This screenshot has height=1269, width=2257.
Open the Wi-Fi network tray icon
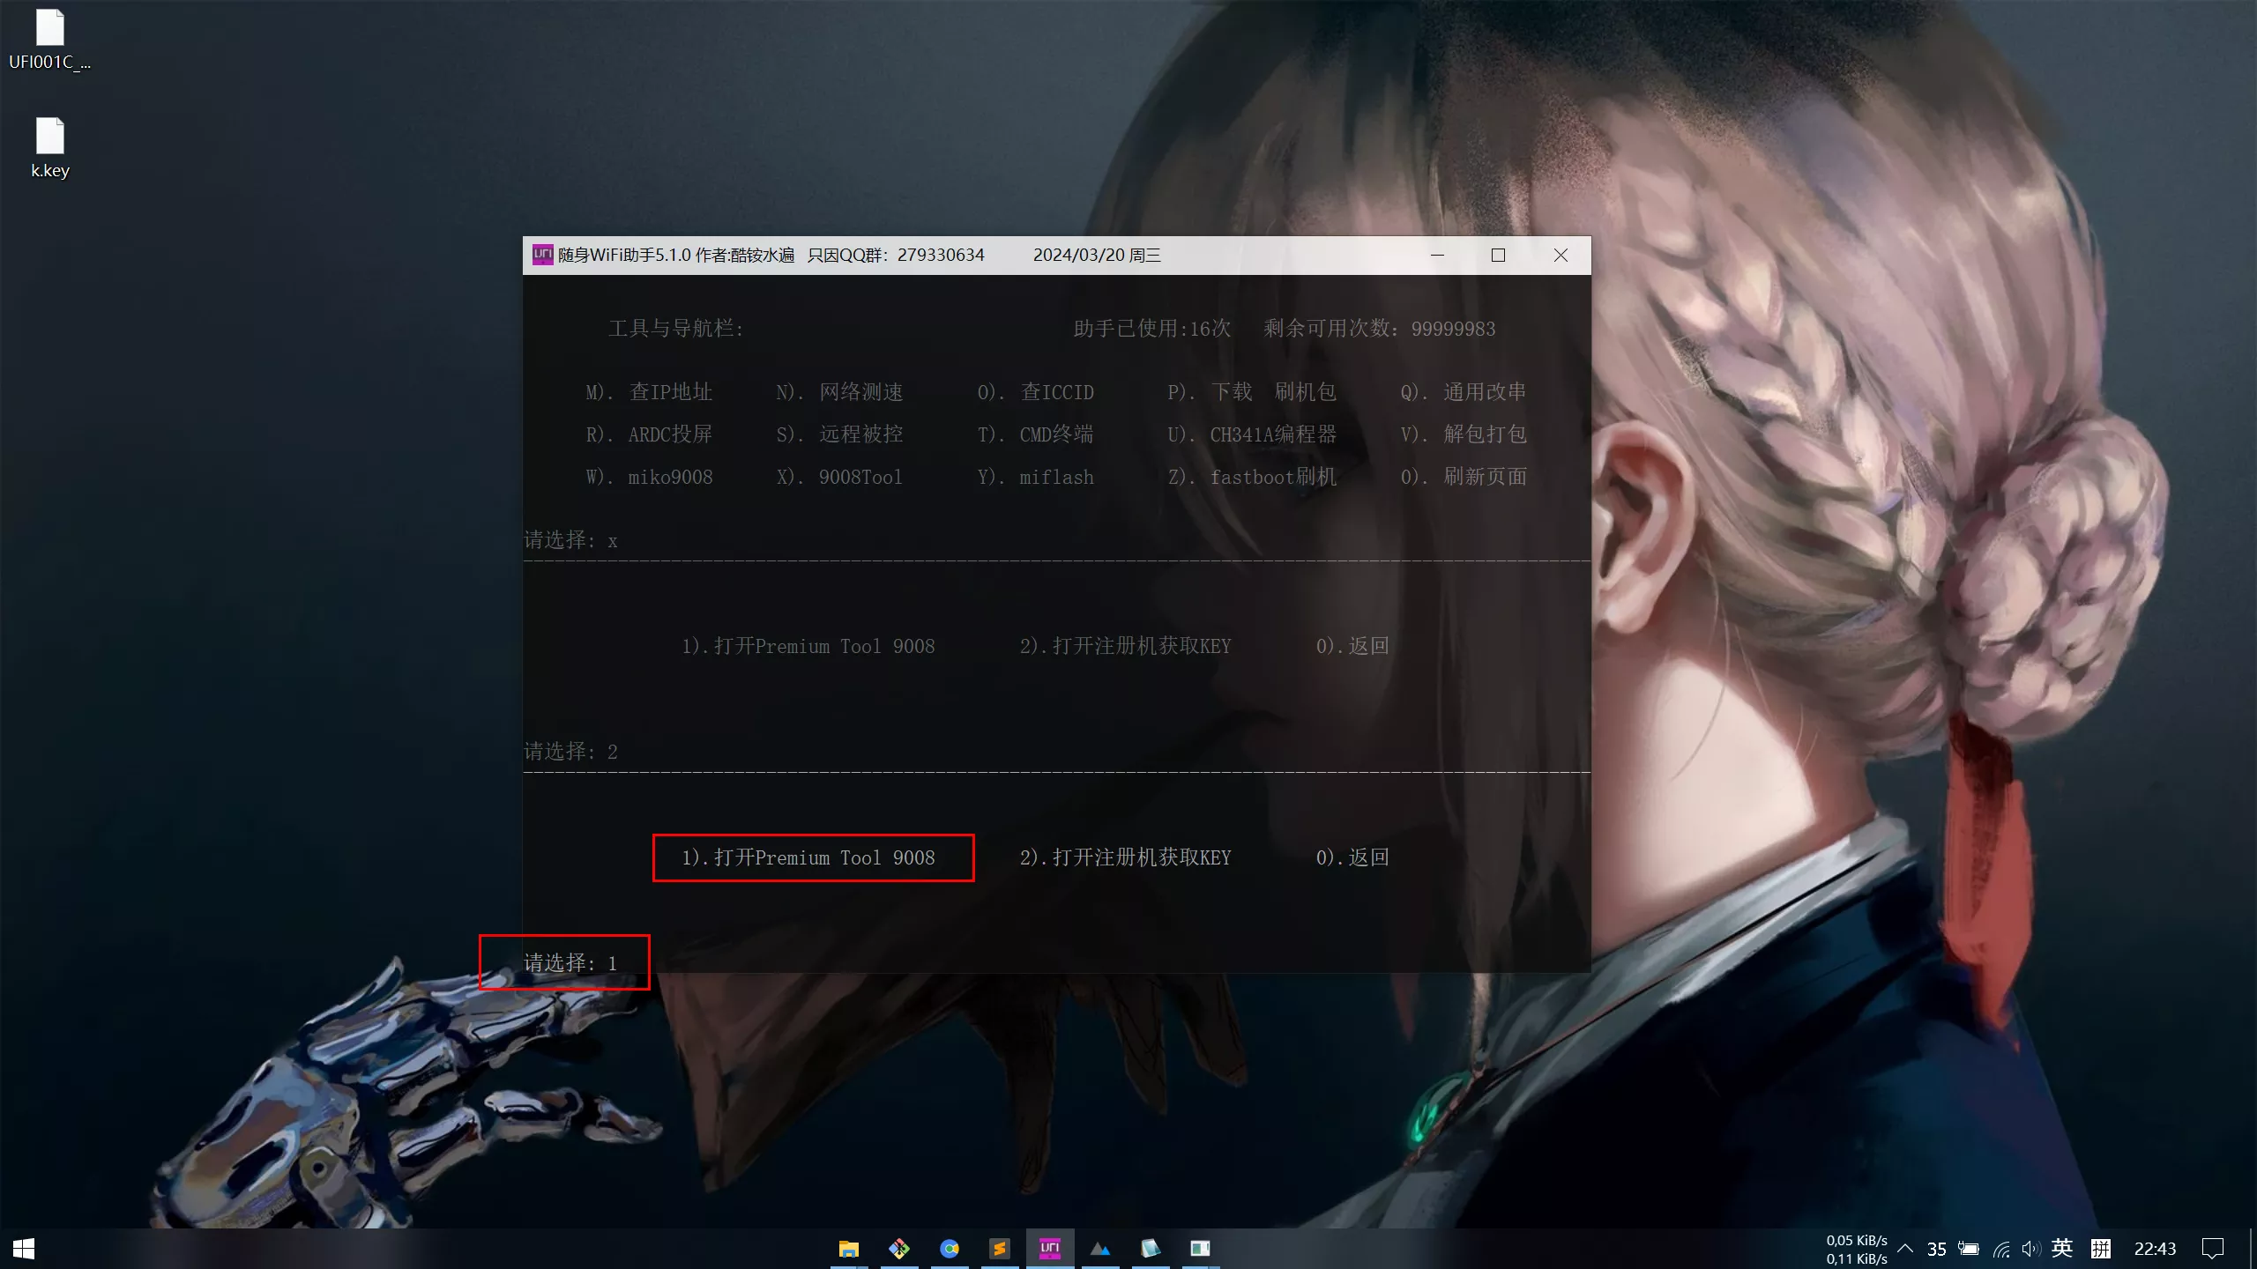[x=2001, y=1249]
